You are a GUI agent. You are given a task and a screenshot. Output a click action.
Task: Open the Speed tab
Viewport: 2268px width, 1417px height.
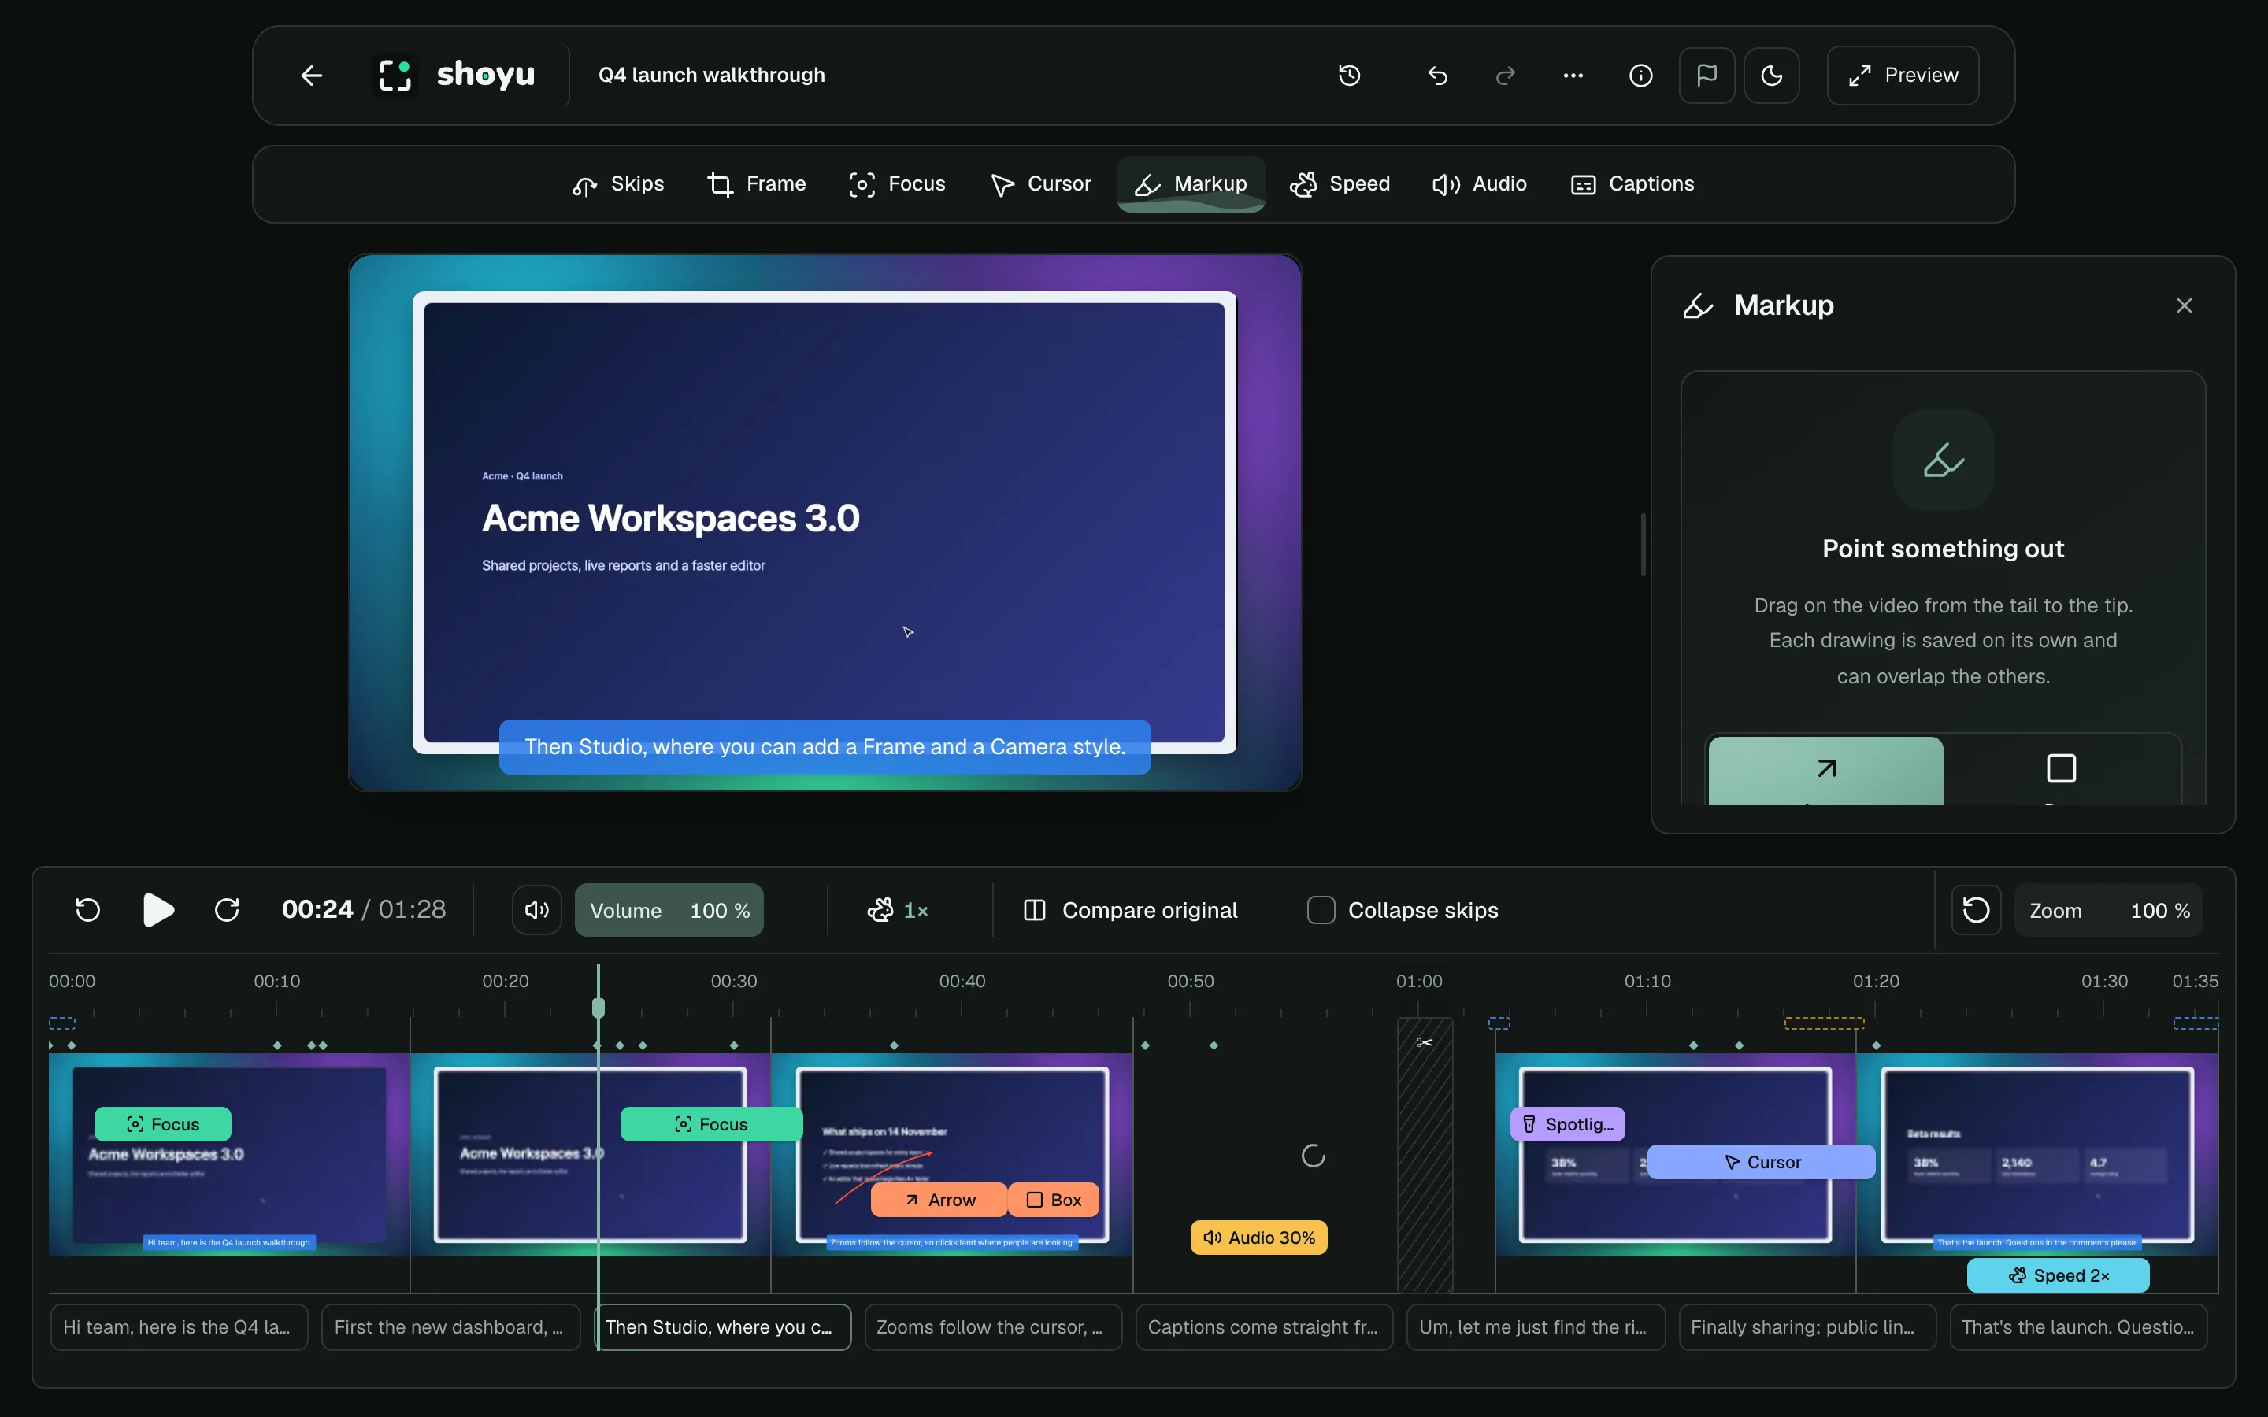(1340, 183)
